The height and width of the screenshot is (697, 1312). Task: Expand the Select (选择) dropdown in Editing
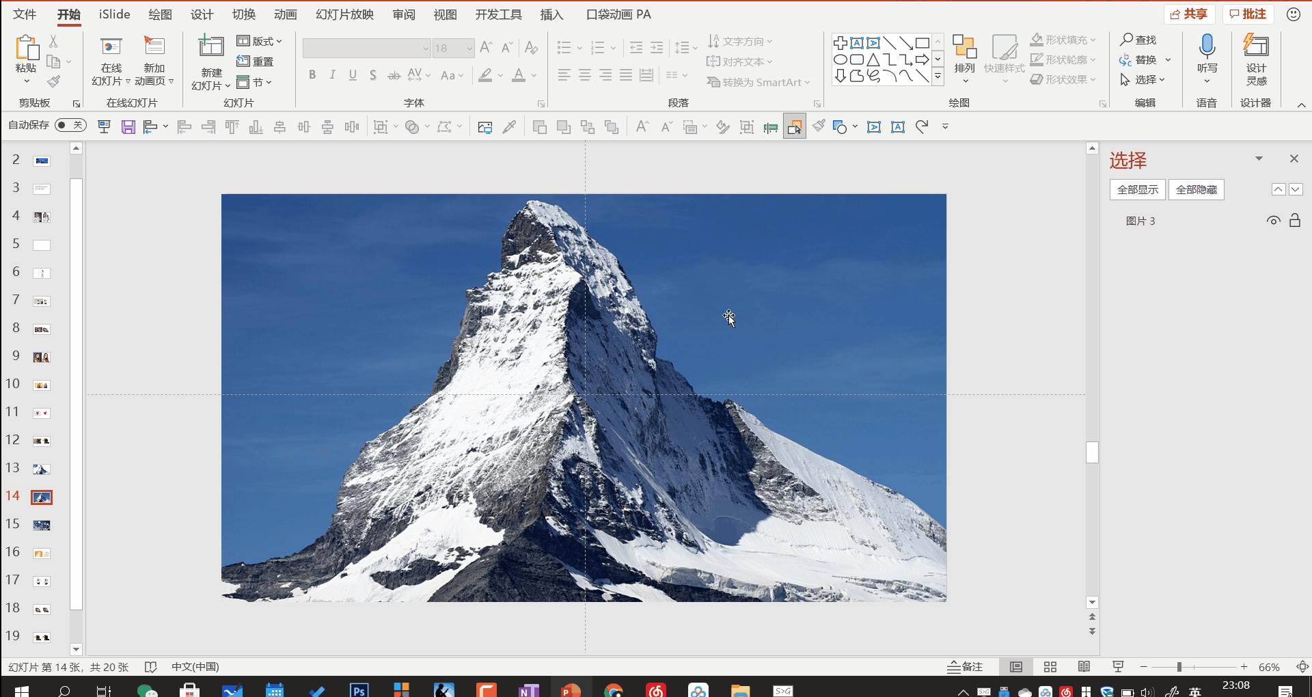[1162, 80]
